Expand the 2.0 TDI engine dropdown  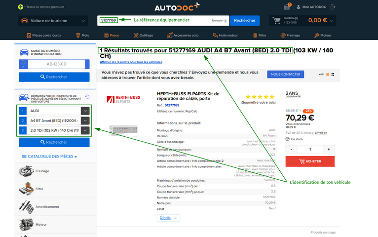click(85, 130)
